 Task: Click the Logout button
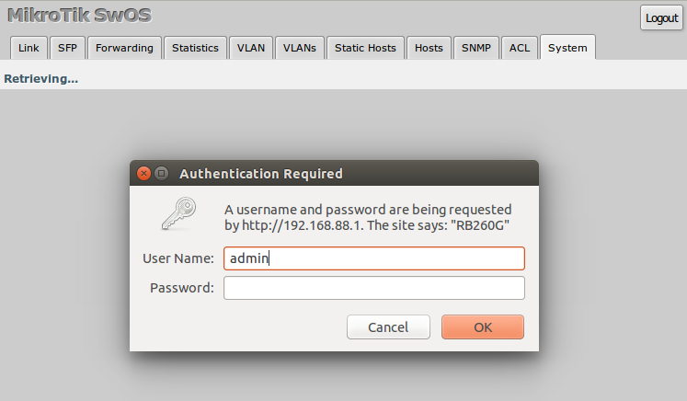661,18
